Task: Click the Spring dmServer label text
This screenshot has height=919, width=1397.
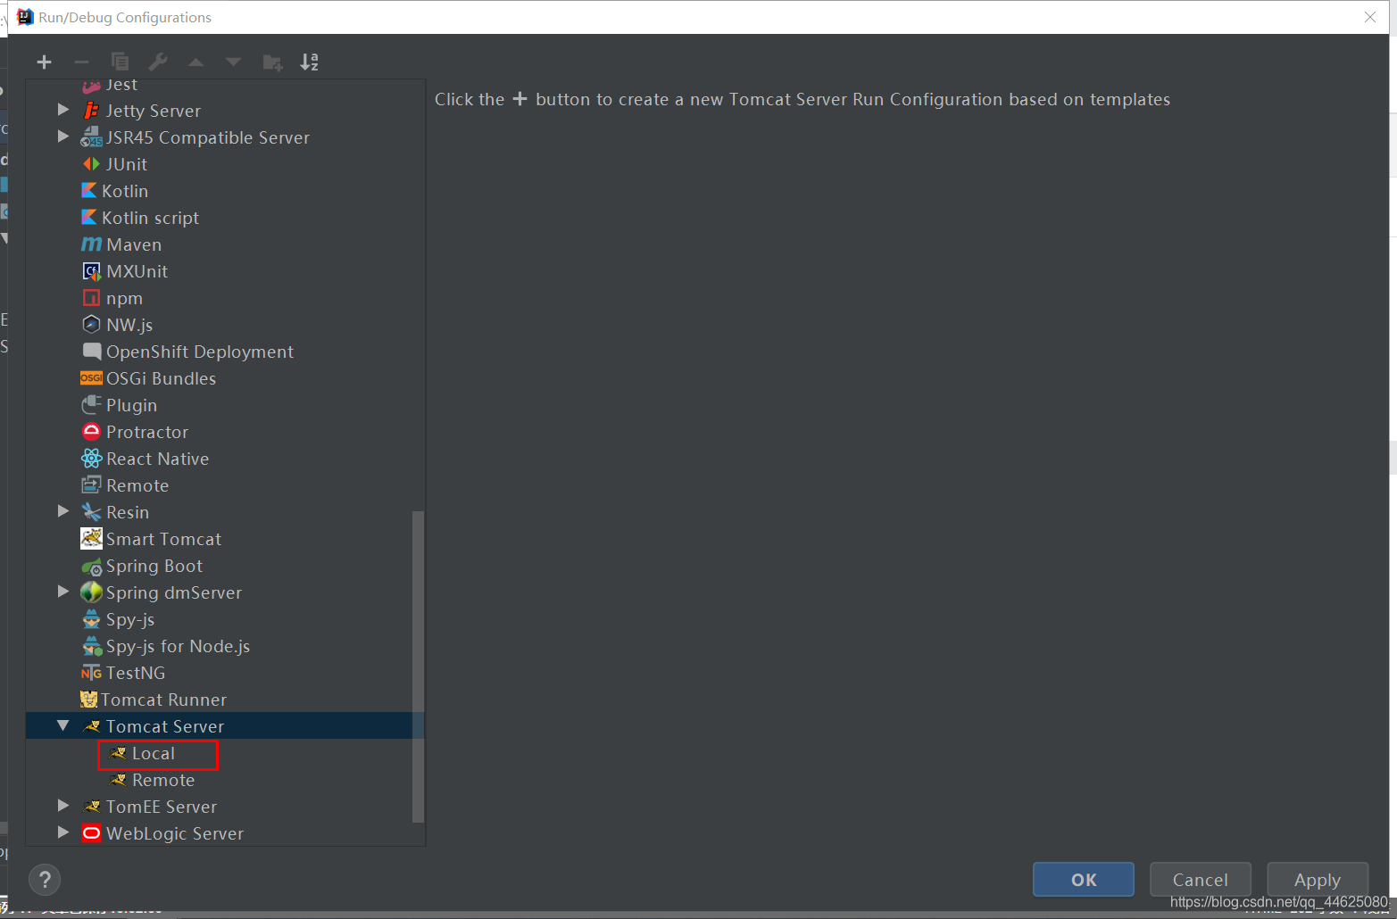Action: pos(174,592)
